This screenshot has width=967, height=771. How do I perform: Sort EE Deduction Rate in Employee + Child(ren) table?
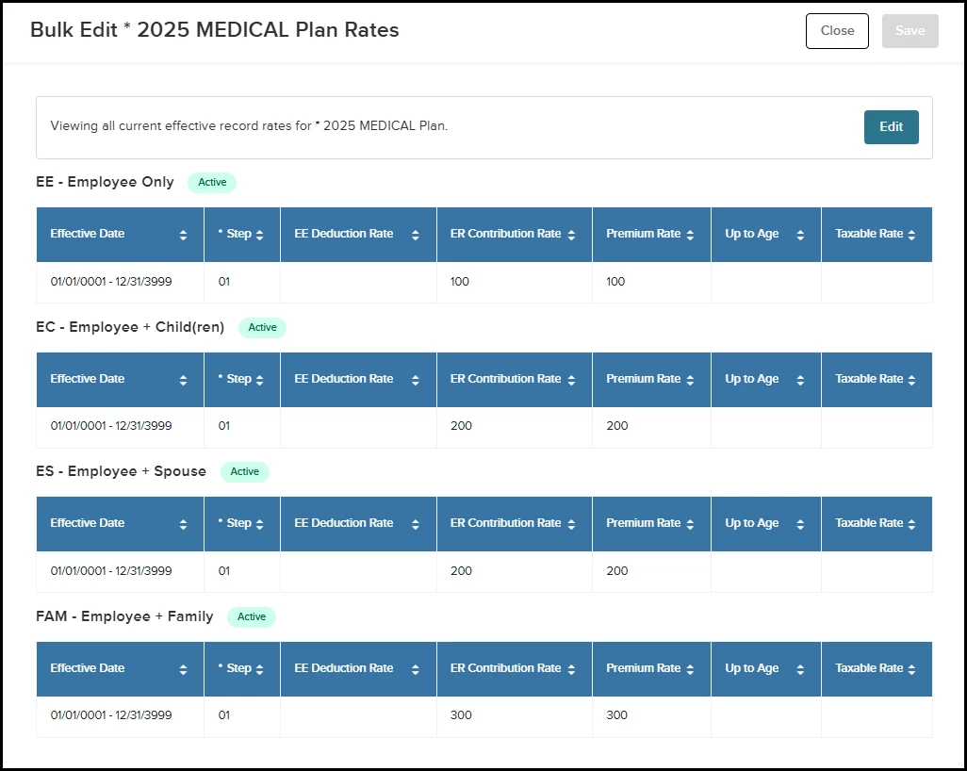pyautogui.click(x=416, y=380)
